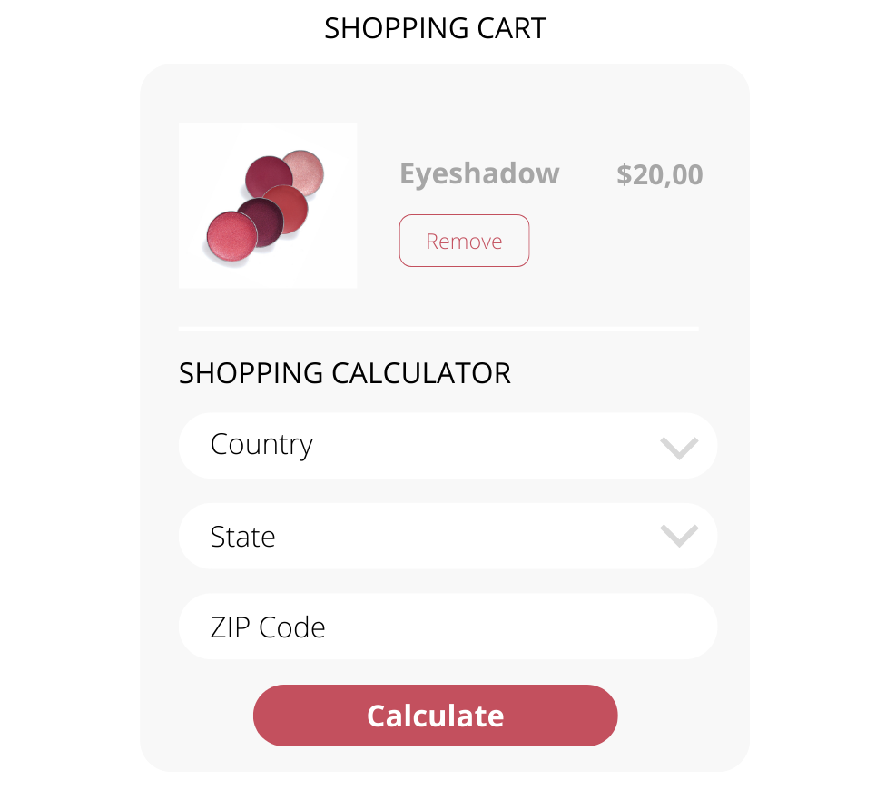Expand Country list via chevron arrow
Screen dimensions: 876x790
[679, 448]
